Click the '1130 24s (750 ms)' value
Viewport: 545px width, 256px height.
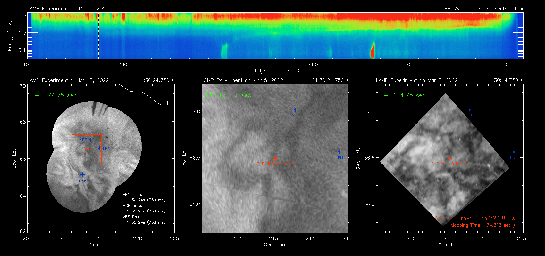pos(146,200)
